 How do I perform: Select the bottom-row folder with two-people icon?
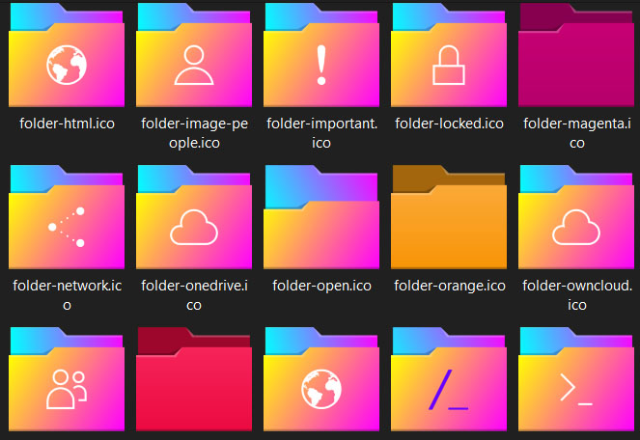click(67, 383)
